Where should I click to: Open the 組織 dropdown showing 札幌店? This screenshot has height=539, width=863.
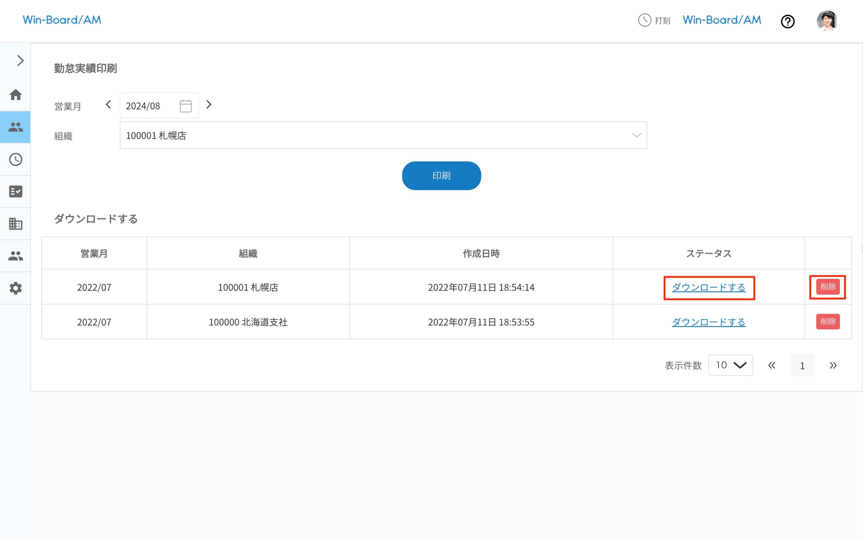(x=383, y=135)
